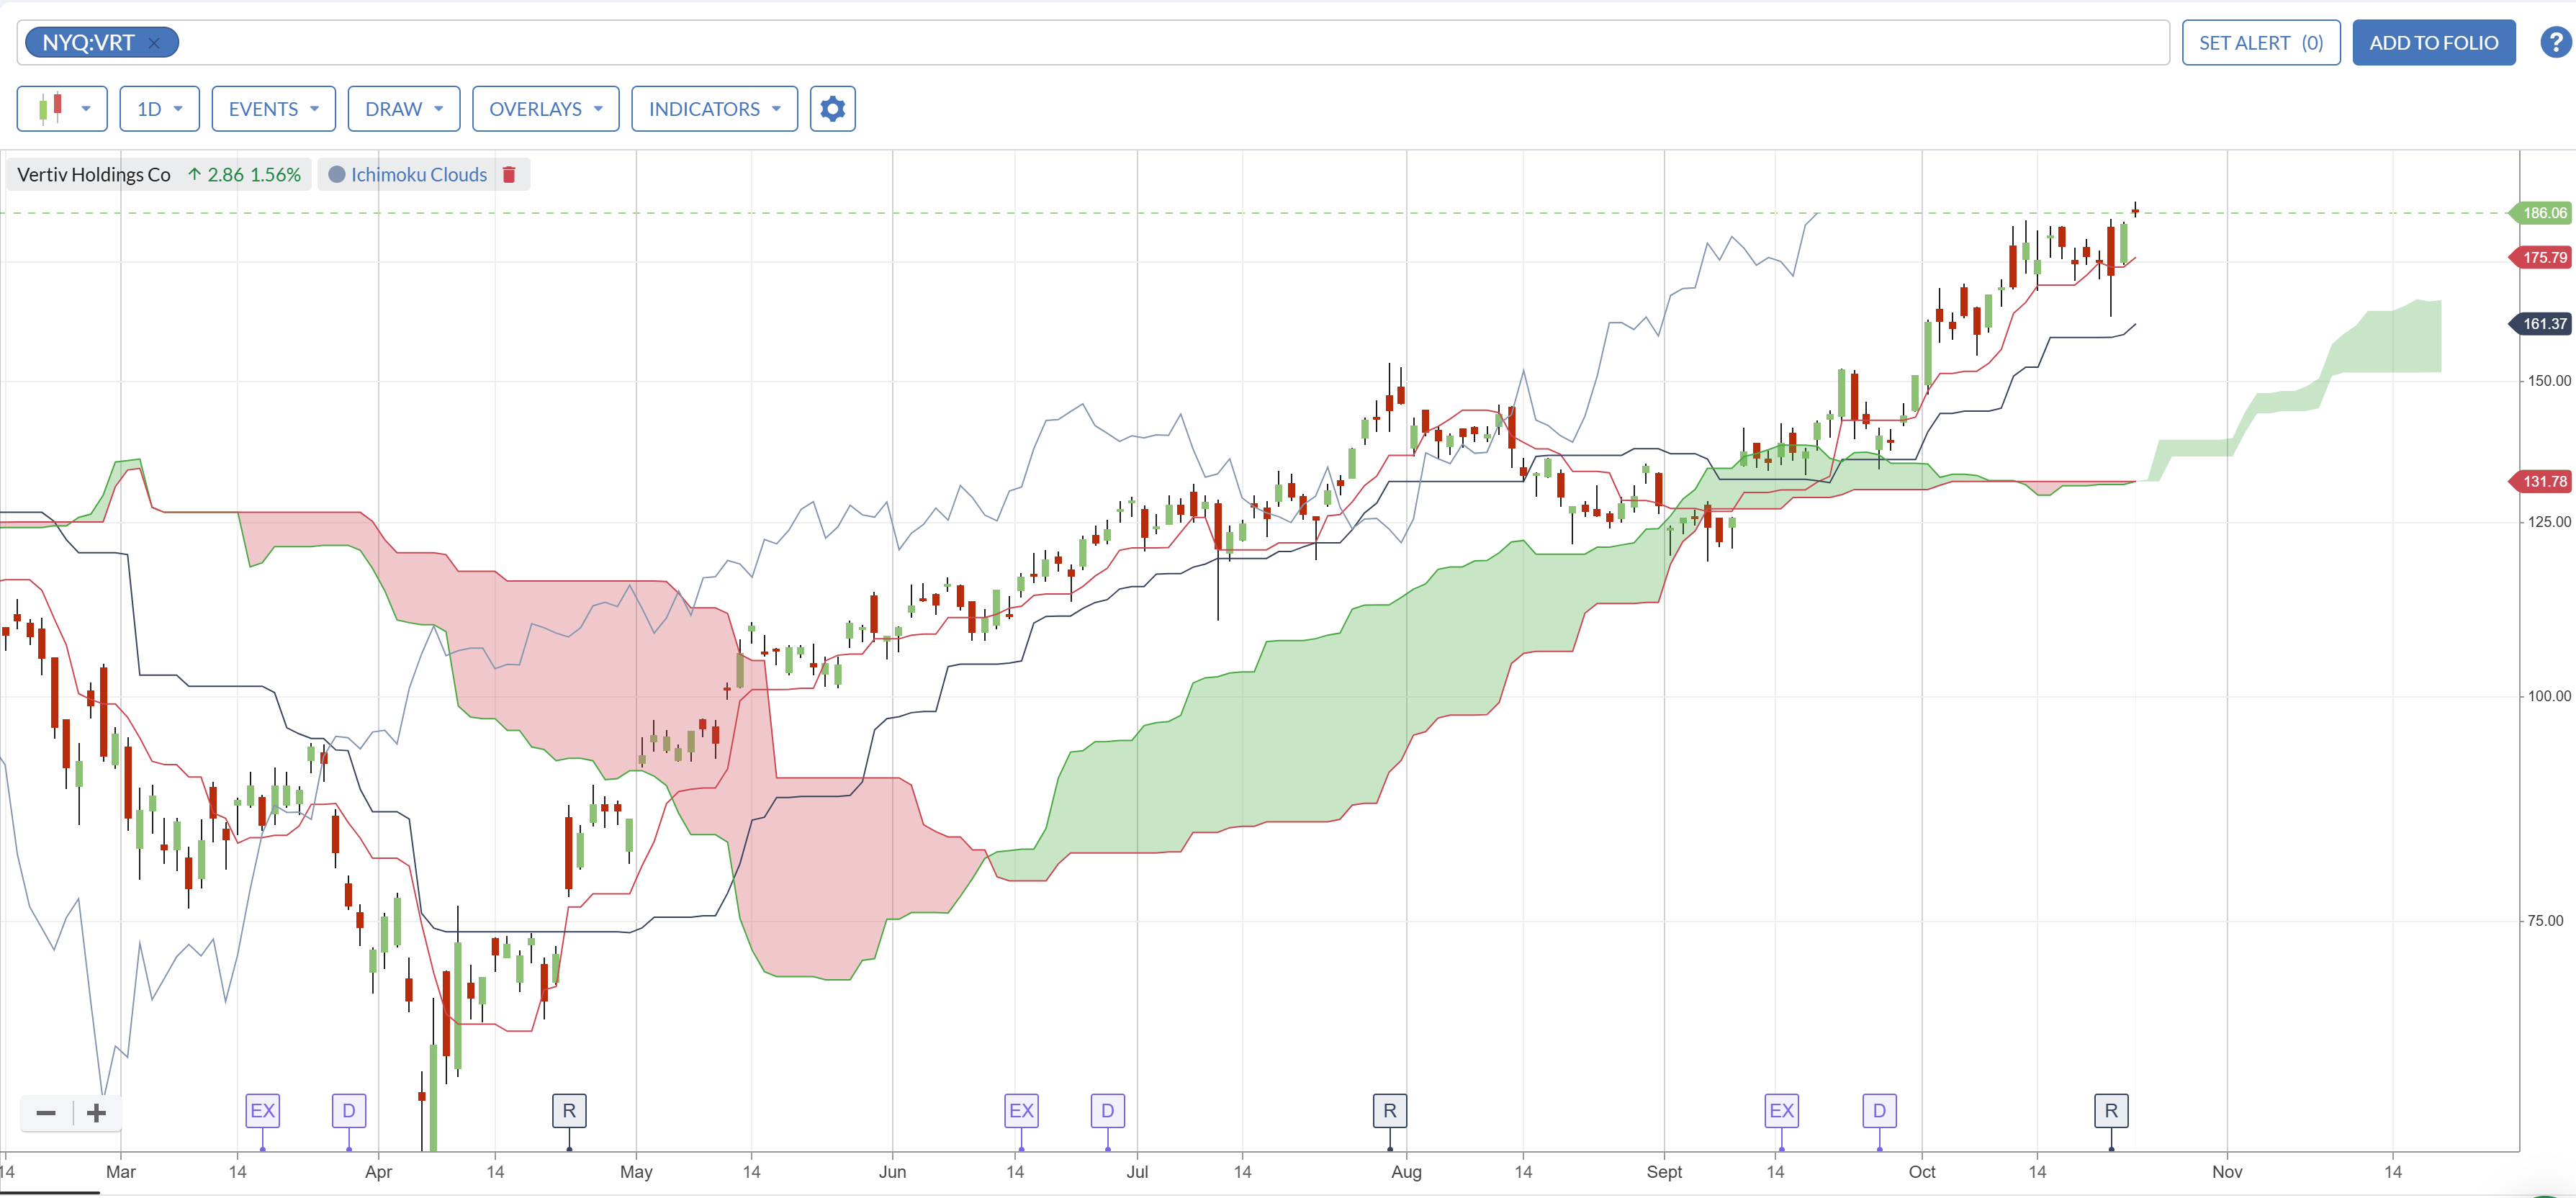Click the SET ALERT (0) button
2576x1198 pixels.
click(x=2260, y=43)
